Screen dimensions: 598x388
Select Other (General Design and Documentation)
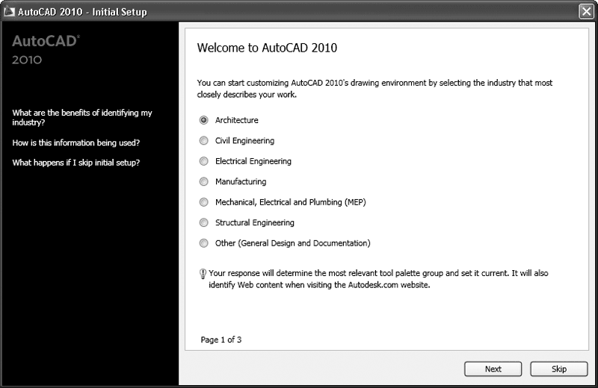[x=204, y=243]
